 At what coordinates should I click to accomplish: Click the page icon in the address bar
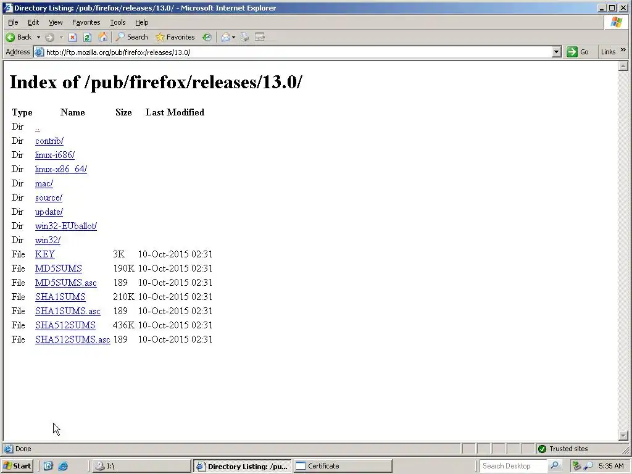click(39, 52)
